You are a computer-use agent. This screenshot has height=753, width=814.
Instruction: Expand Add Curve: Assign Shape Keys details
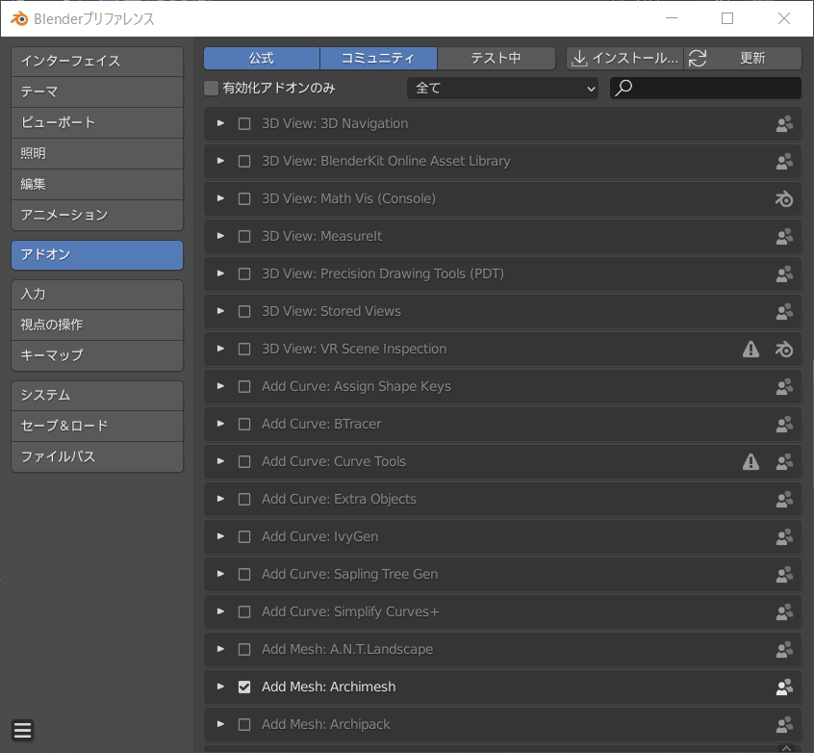[220, 387]
